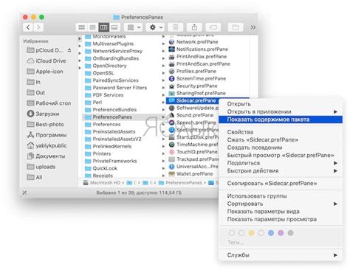This screenshot has width=350, height=270.
Task: Open the gear action menu
Action: [155, 27]
